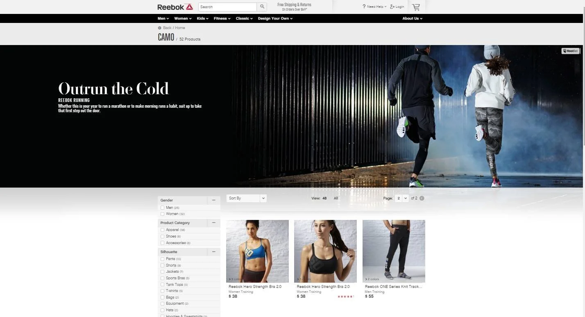The image size is (585, 317).
Task: Check the Men gender filter
Action: [x=163, y=208]
